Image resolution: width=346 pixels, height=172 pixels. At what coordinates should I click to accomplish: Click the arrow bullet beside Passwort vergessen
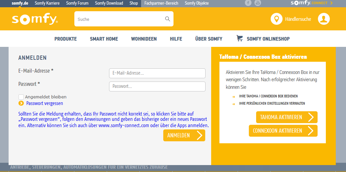coord(21,103)
